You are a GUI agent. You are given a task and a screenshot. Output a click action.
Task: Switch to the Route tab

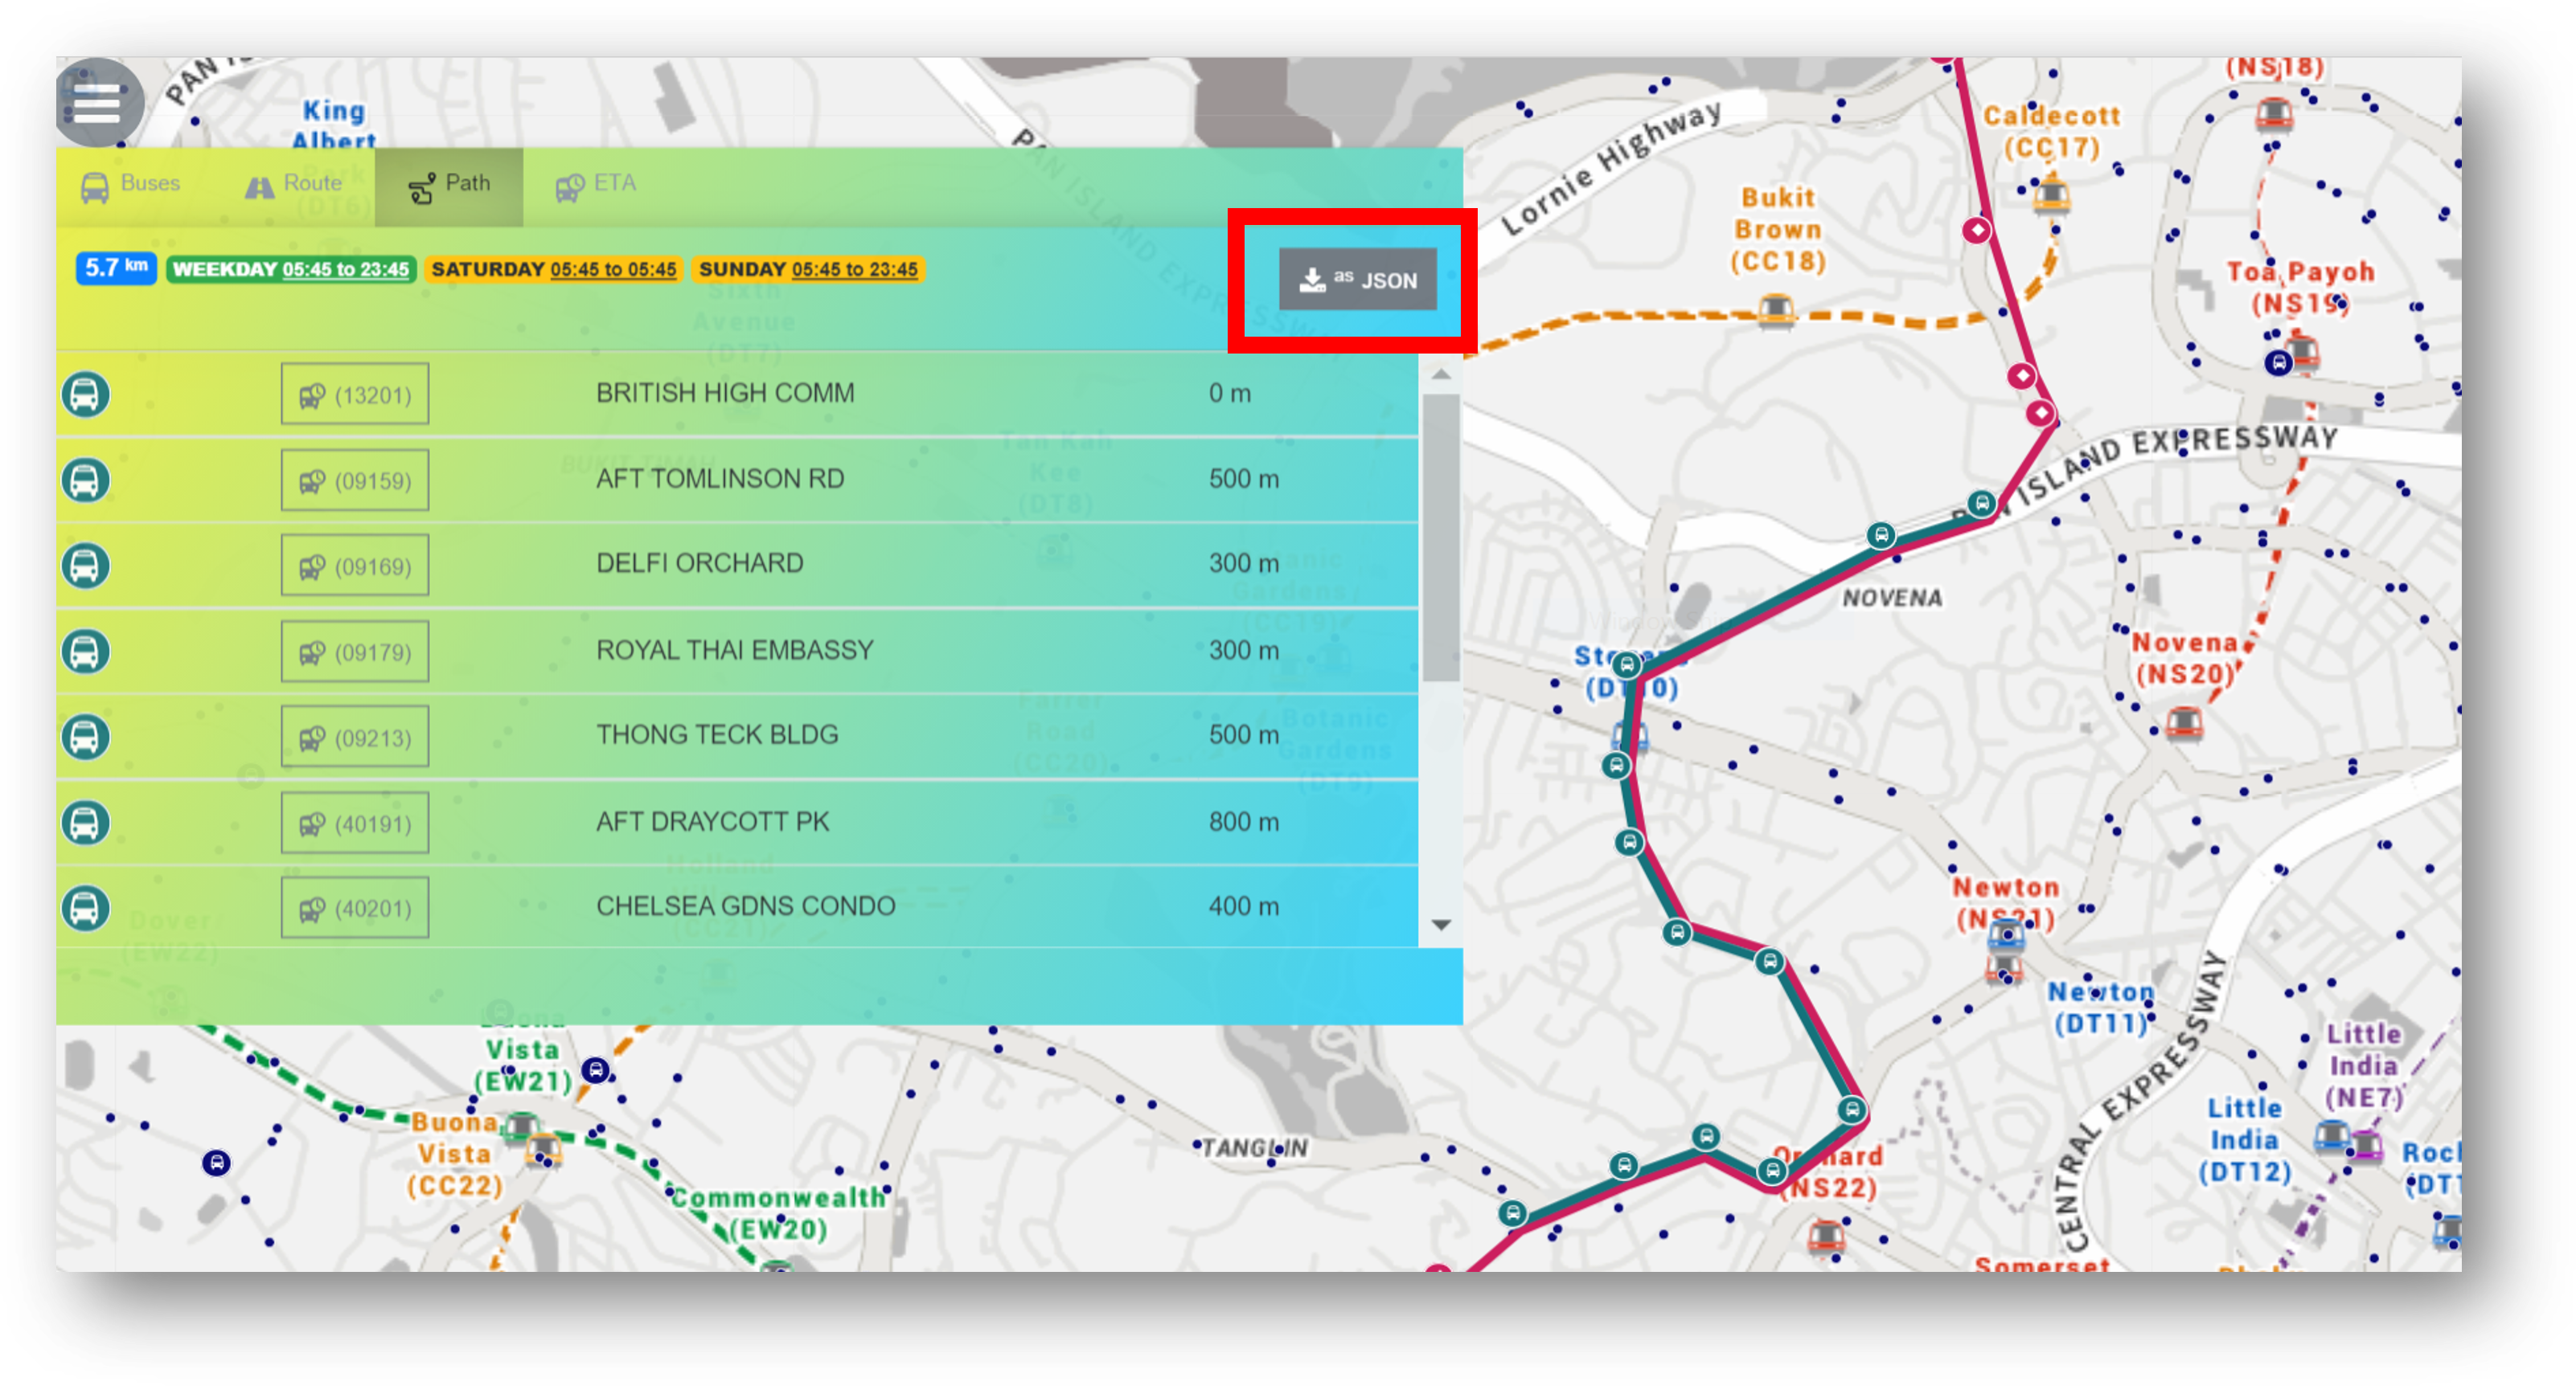click(x=294, y=185)
